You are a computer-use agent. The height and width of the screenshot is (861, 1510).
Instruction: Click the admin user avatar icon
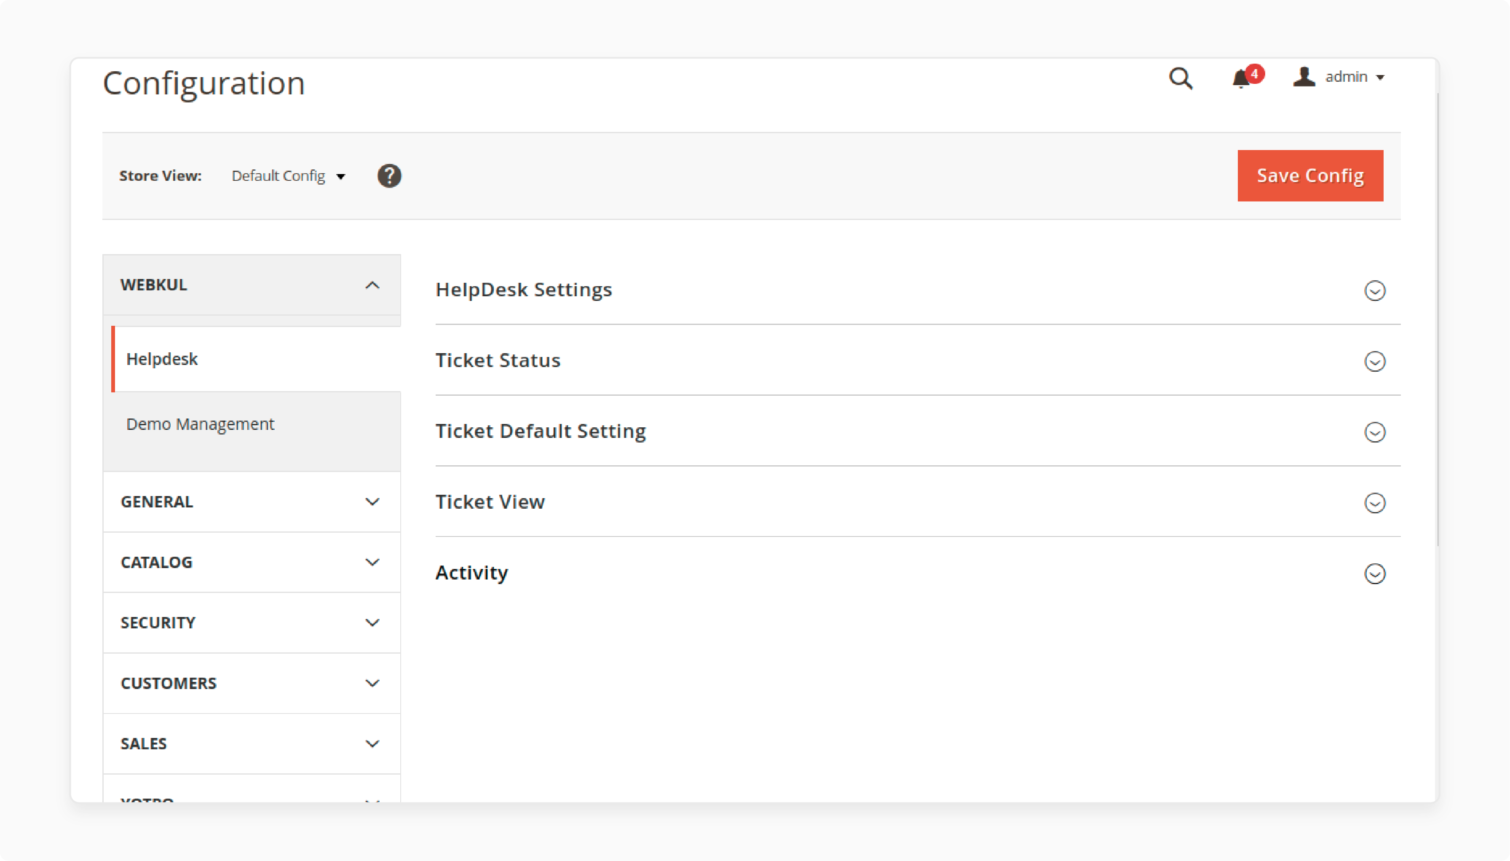pos(1304,77)
